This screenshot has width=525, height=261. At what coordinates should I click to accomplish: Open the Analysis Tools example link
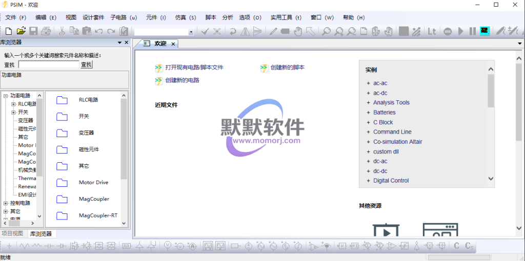click(x=391, y=102)
